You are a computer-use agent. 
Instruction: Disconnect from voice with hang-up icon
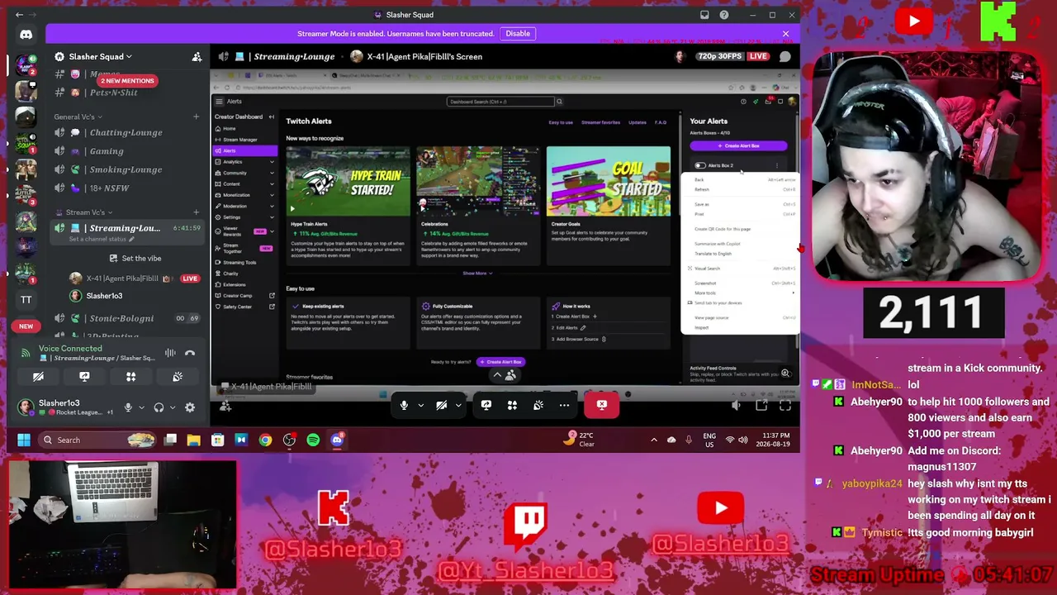[190, 353]
